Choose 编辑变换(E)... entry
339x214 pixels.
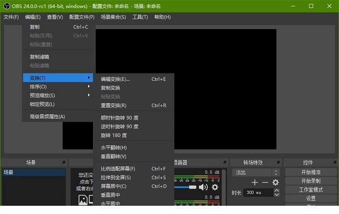[134, 79]
